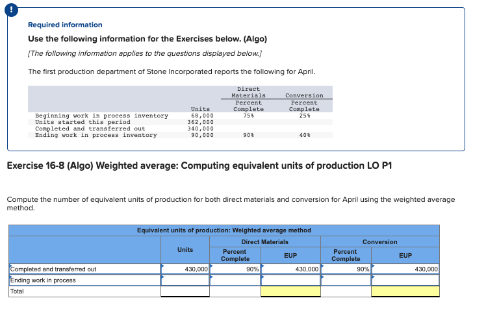
Task: Click yellow Total Conversion EUP cell
Action: (405, 291)
